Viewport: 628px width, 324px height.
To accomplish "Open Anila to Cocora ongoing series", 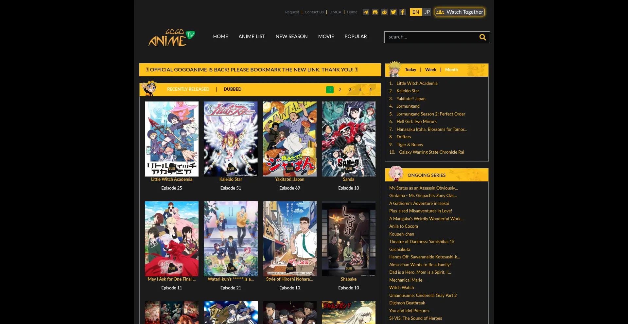I will tap(403, 226).
